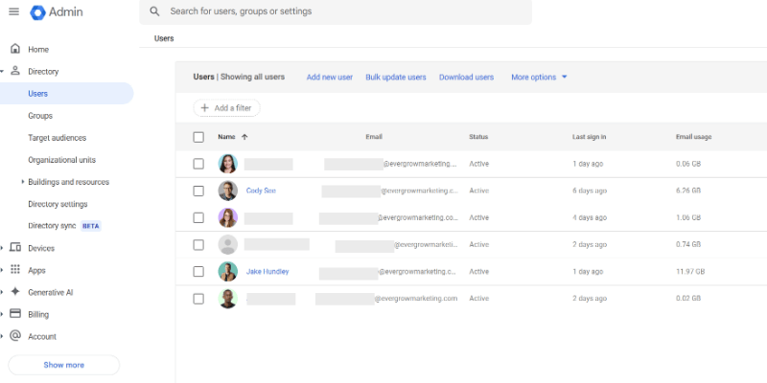767x383 pixels.
Task: Sort by Name column arrow
Action: click(x=244, y=137)
